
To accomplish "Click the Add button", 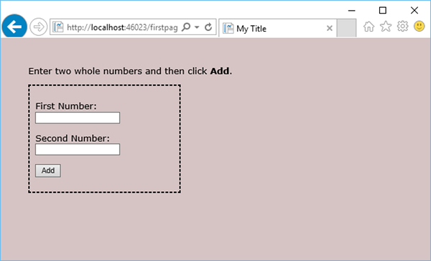I will point(48,171).
